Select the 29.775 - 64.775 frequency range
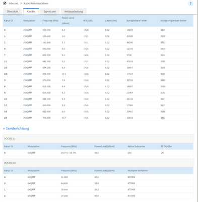 pos(69,153)
